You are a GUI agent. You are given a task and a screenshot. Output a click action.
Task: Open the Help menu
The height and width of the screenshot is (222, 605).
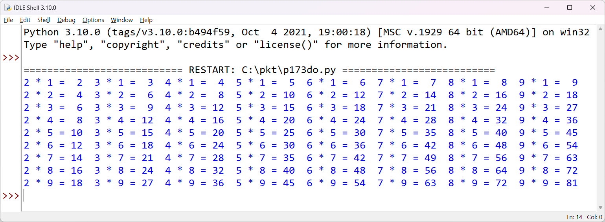(146, 20)
